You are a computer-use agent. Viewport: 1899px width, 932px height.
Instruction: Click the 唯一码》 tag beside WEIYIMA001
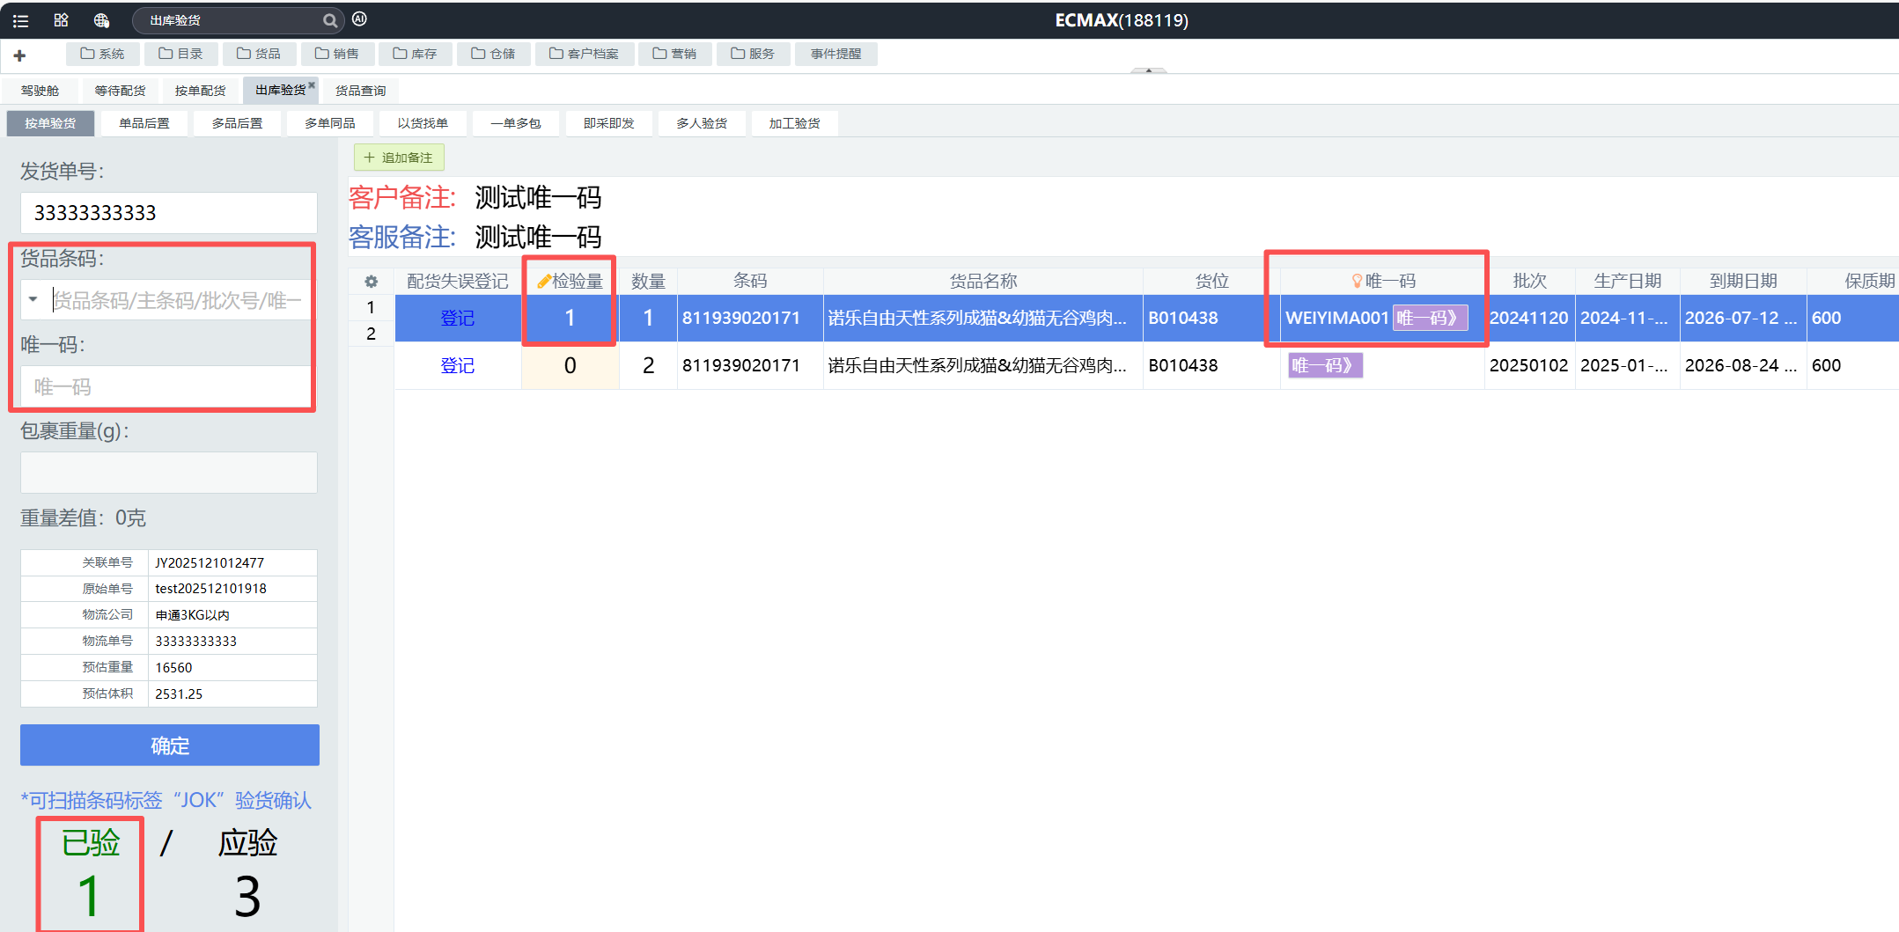tap(1430, 318)
